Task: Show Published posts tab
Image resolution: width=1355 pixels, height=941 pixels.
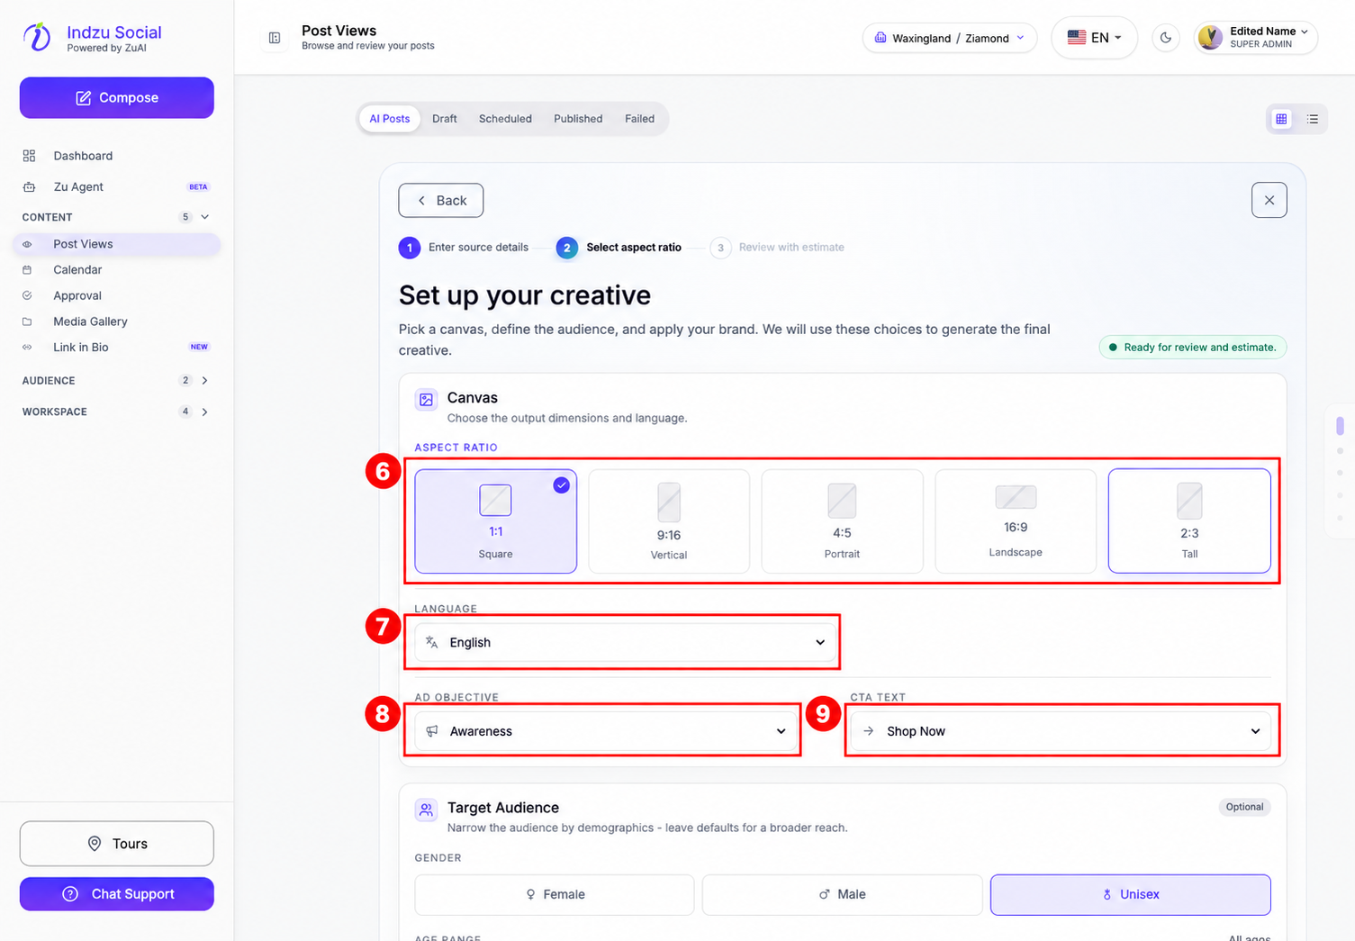Action: pos(578,119)
